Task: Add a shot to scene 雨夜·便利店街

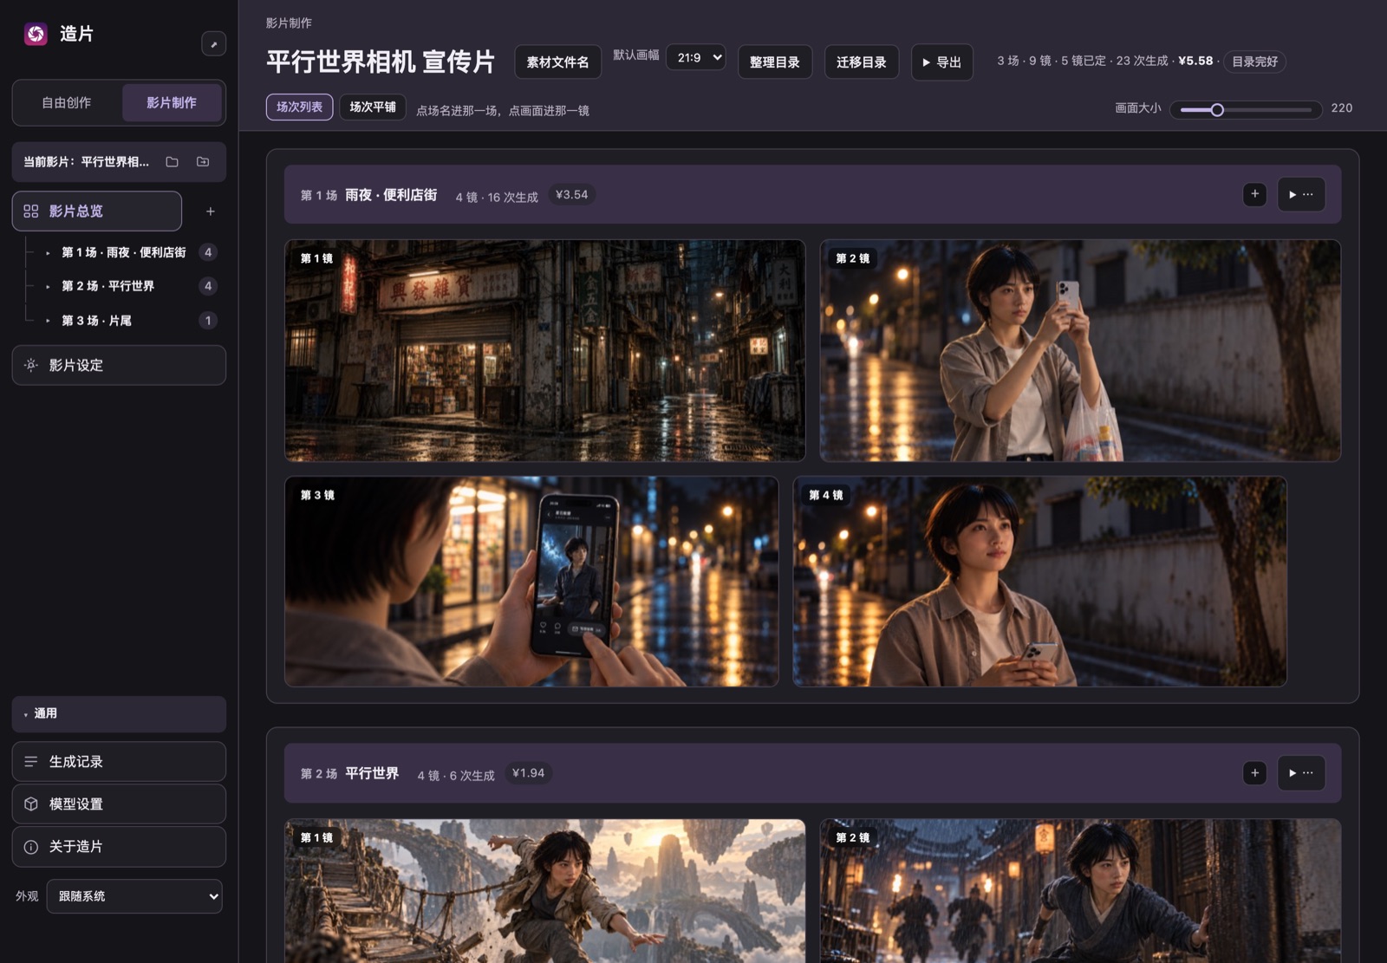Action: [1254, 194]
